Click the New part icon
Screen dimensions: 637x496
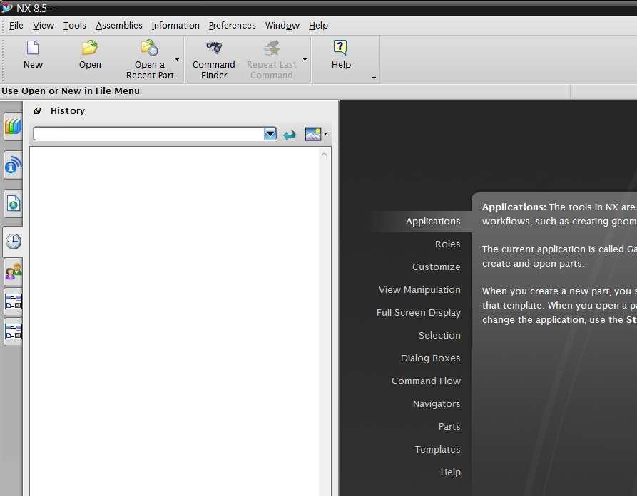(33, 48)
